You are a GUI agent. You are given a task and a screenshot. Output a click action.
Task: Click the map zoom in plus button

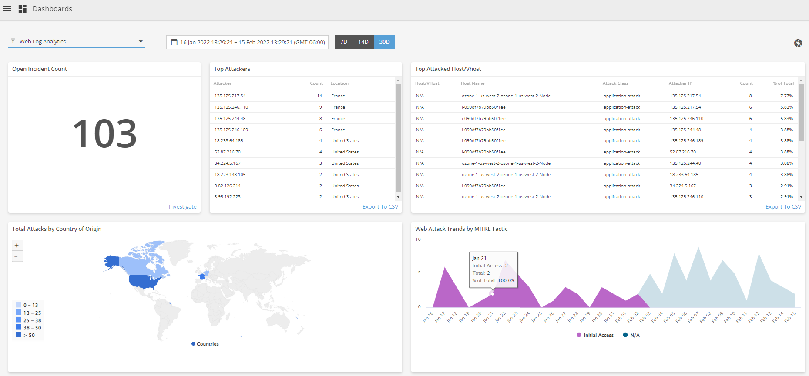click(17, 246)
